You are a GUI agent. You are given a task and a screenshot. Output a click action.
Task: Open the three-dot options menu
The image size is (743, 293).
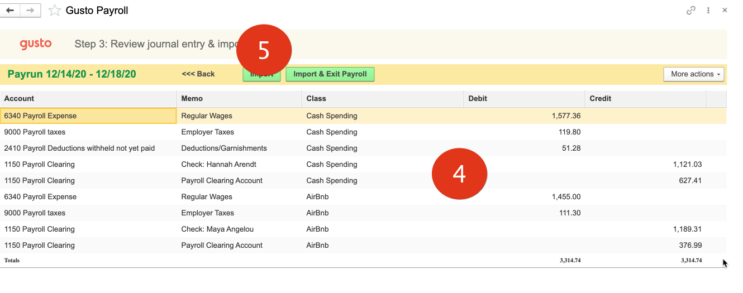pyautogui.click(x=708, y=10)
